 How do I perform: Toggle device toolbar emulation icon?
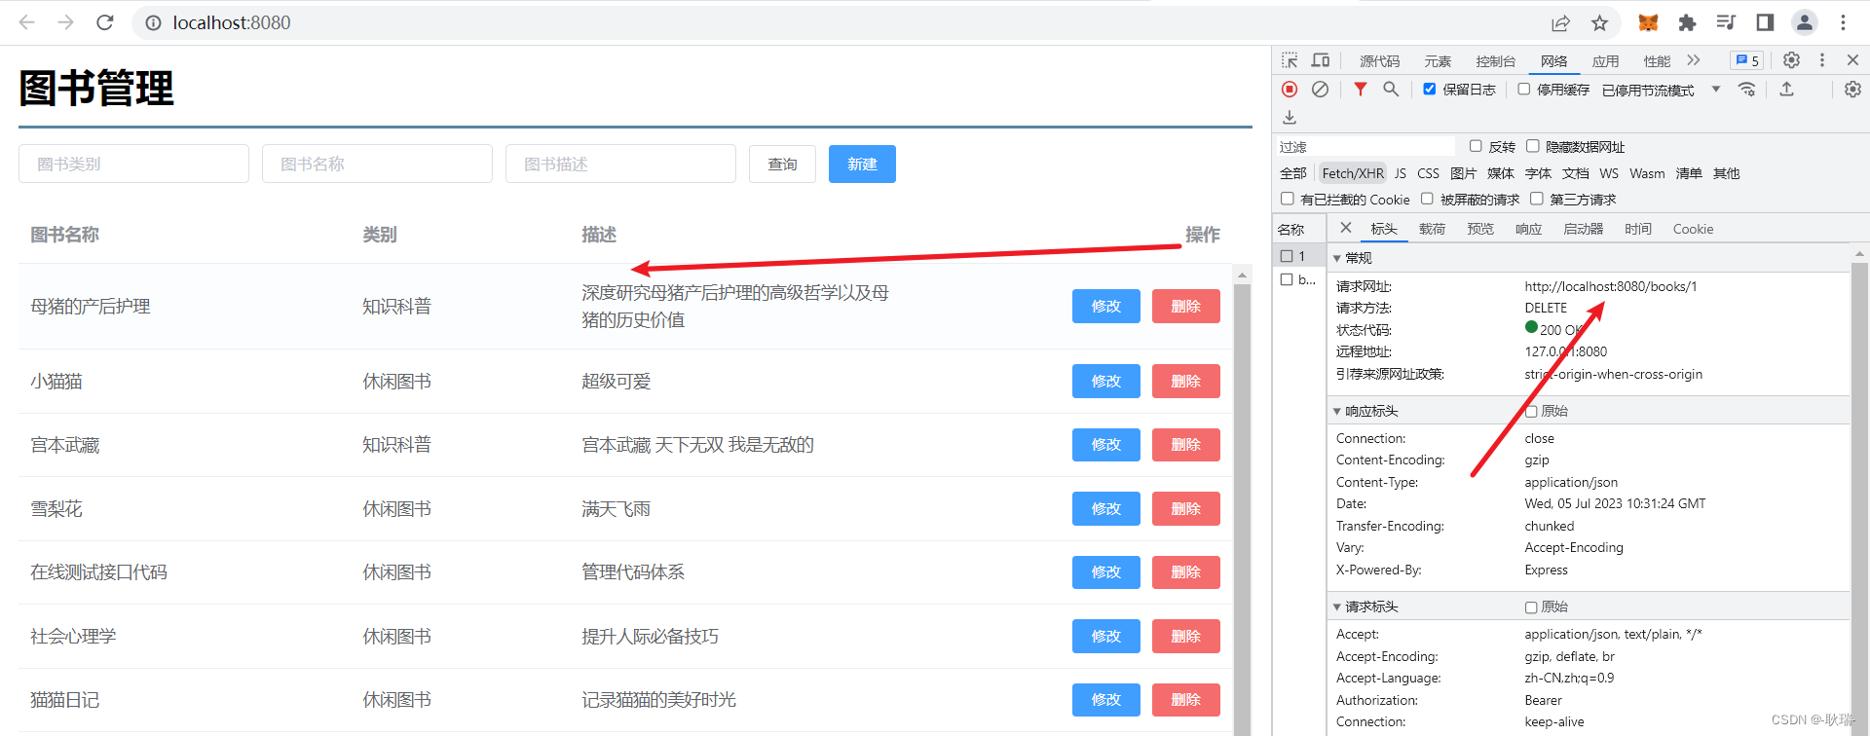point(1321,60)
